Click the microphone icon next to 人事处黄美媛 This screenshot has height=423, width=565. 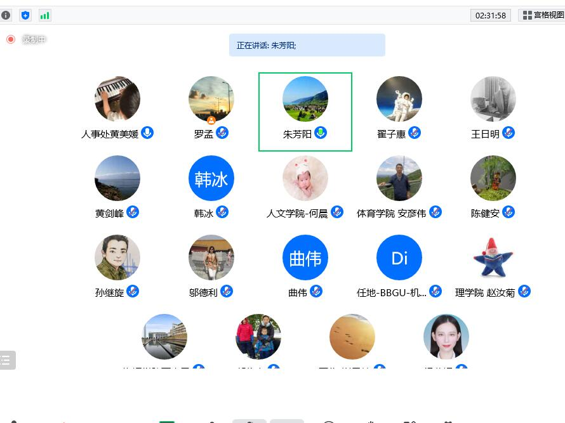click(x=147, y=133)
